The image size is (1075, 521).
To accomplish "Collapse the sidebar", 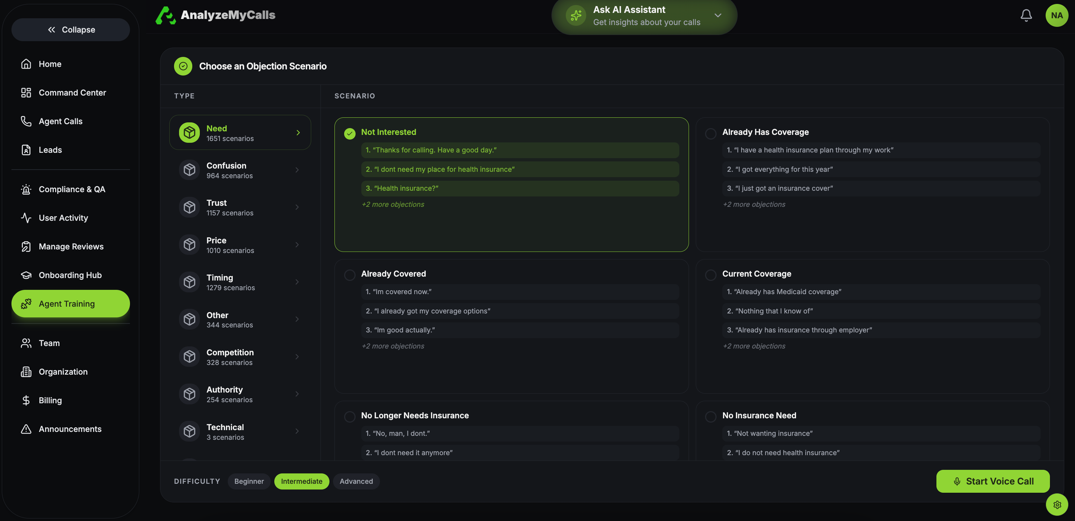I will click(x=71, y=30).
